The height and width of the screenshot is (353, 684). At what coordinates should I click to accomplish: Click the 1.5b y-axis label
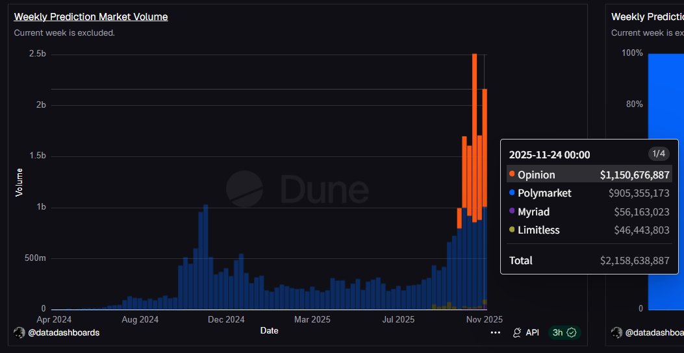[38, 156]
